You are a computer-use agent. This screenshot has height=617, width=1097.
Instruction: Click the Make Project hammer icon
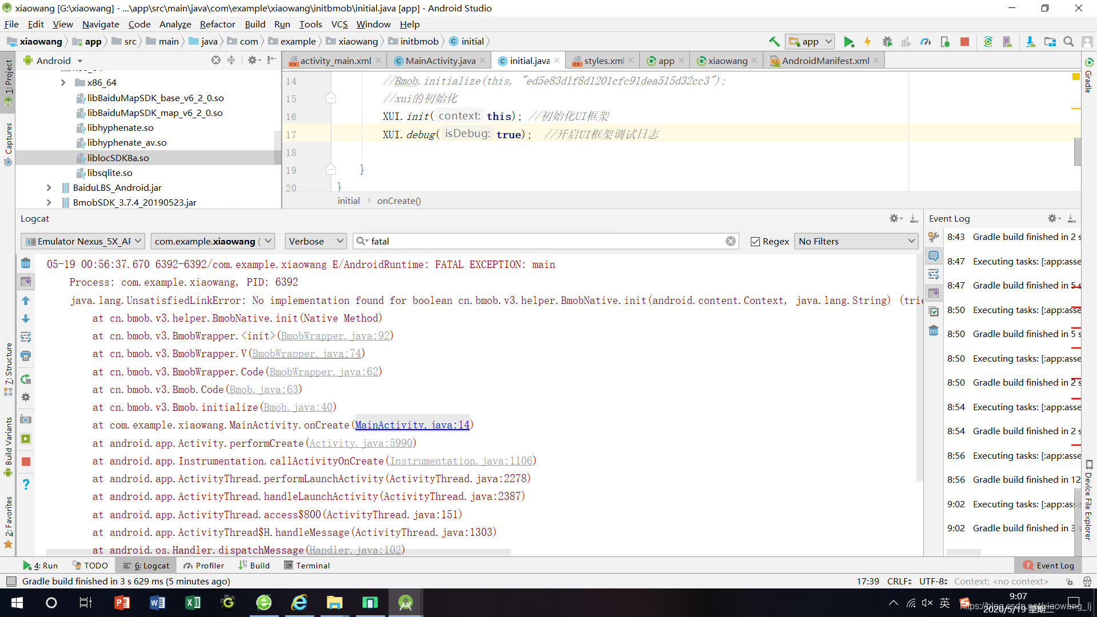[x=774, y=41]
